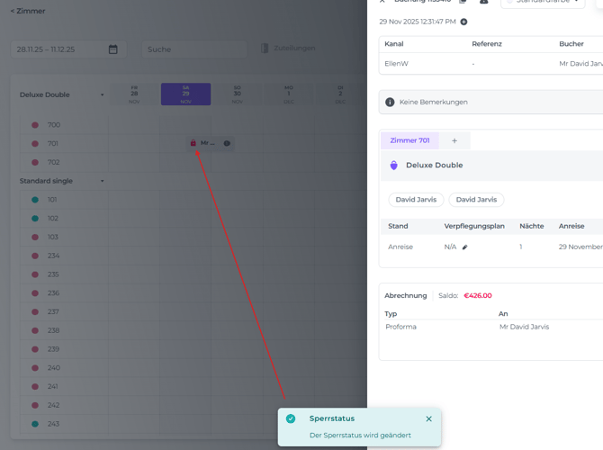Image resolution: width=603 pixels, height=450 pixels.
Task: Open the Standardfarbe color dropdown
Action: [543, 3]
